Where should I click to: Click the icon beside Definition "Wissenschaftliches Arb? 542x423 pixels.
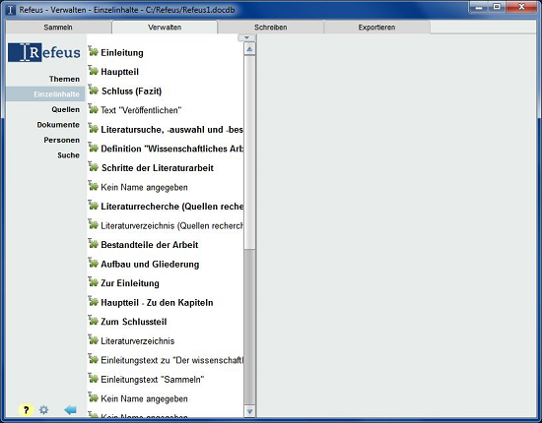click(x=93, y=148)
